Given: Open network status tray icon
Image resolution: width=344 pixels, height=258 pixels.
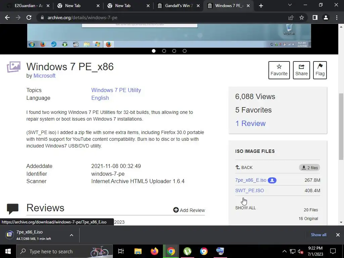Looking at the screenshot, I should click(x=293, y=251).
